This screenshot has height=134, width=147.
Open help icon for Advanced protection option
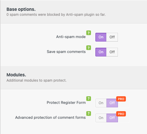[x=89, y=114]
